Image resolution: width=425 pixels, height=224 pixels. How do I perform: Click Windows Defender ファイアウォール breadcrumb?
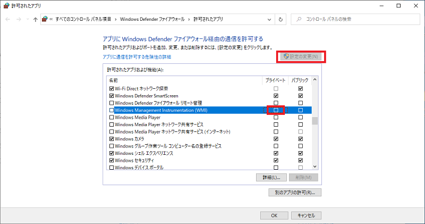[152, 19]
